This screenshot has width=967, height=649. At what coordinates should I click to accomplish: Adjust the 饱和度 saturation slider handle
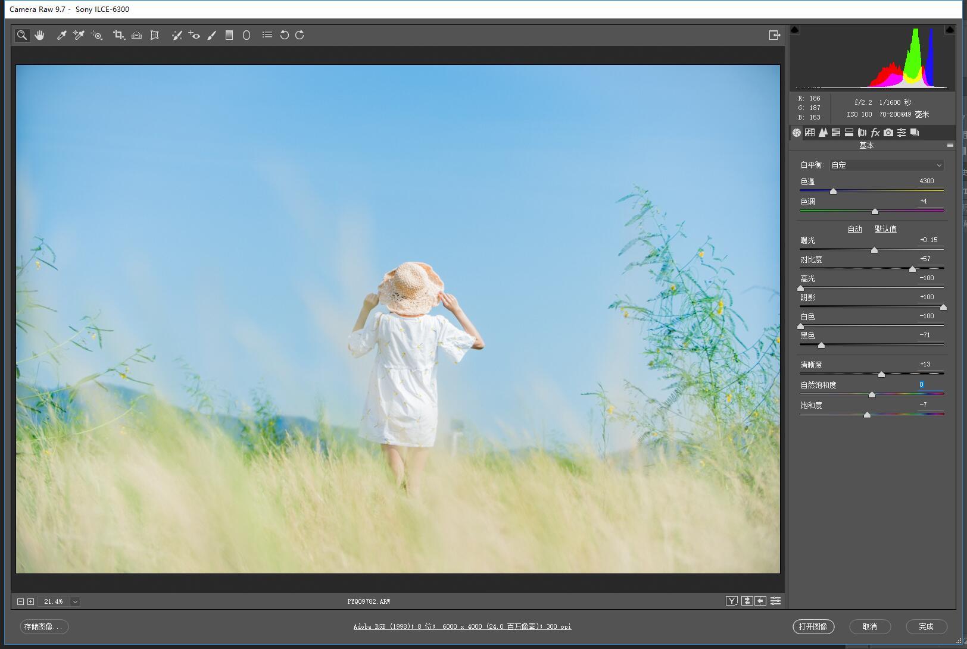tap(868, 415)
